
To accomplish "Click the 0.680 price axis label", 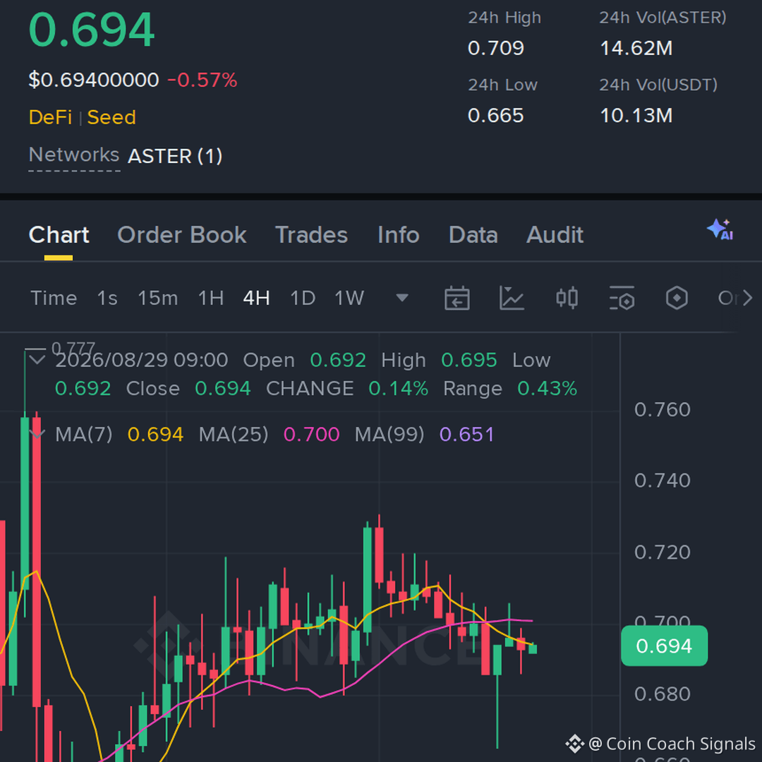I will coord(663,694).
